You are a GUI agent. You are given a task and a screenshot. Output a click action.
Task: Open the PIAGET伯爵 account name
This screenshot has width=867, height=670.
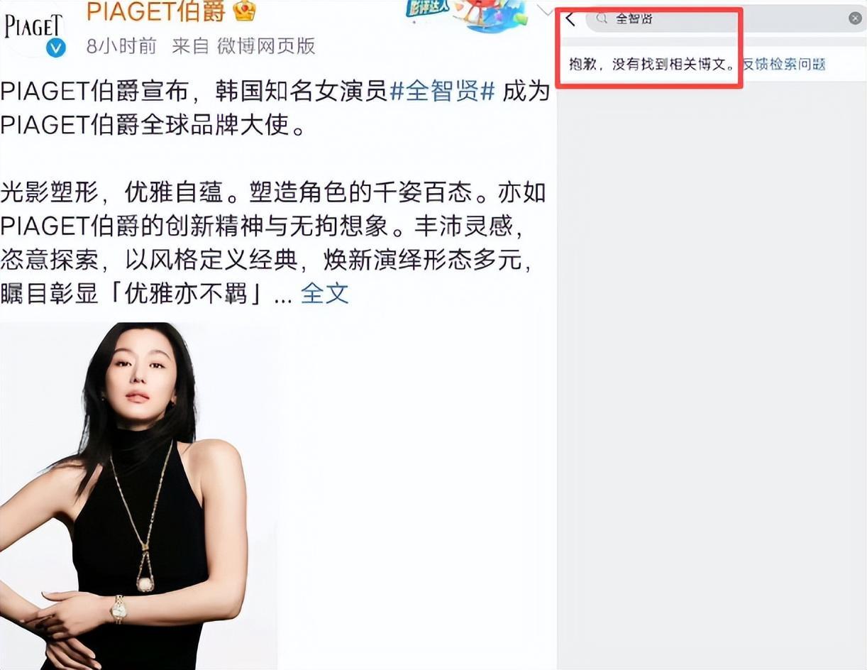156,11
